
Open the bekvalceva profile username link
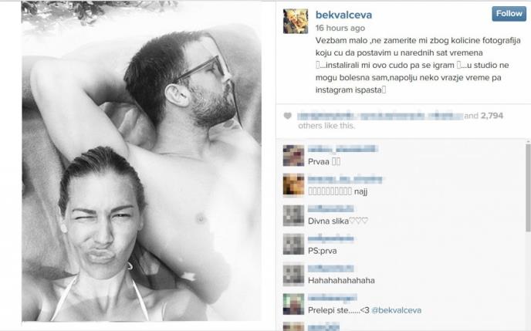(x=343, y=15)
